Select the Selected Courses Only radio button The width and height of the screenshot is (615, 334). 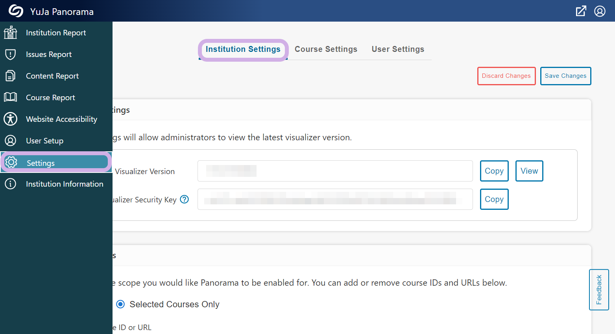click(120, 304)
